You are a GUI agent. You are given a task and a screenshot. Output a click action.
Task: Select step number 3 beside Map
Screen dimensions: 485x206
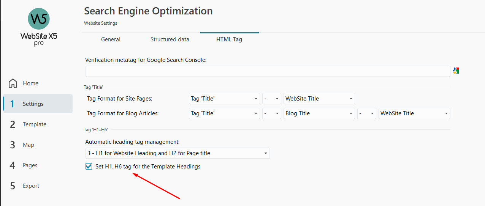coord(13,145)
